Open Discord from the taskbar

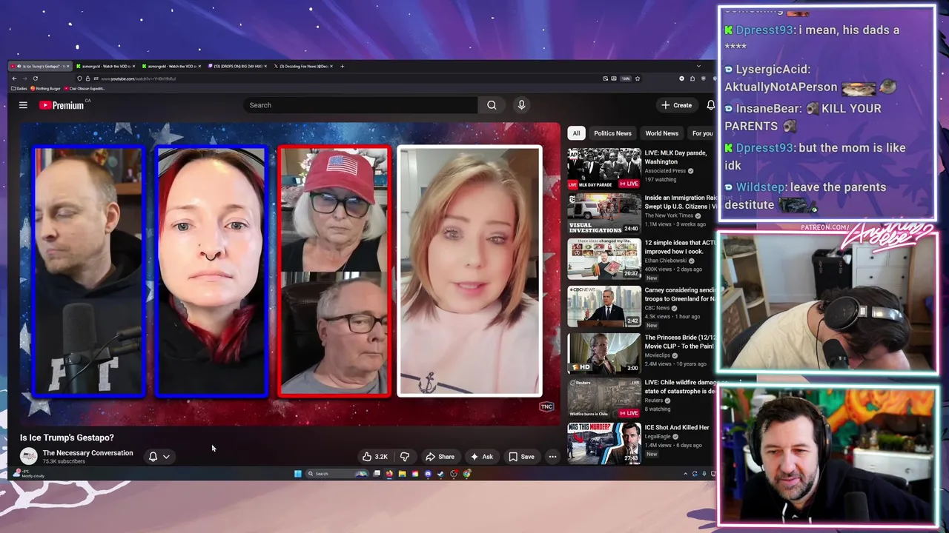pos(428,474)
